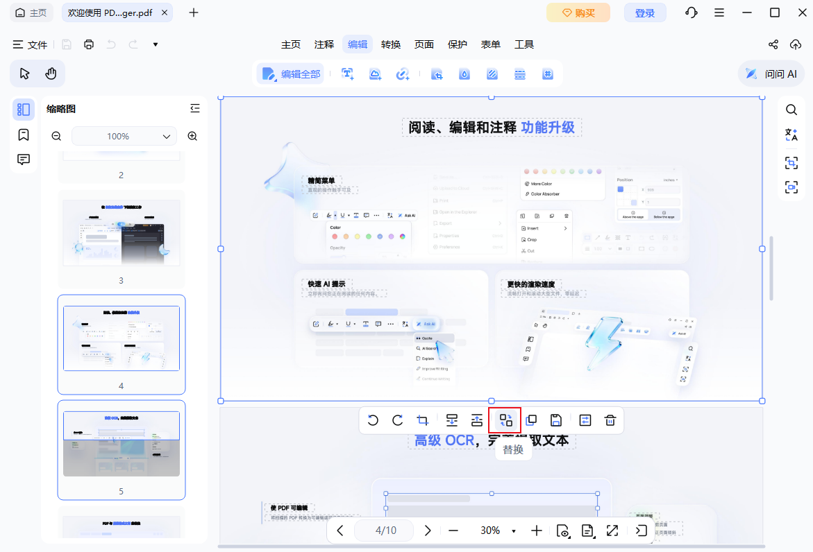Click the image properties sliders icon
813x552 pixels.
(585, 420)
